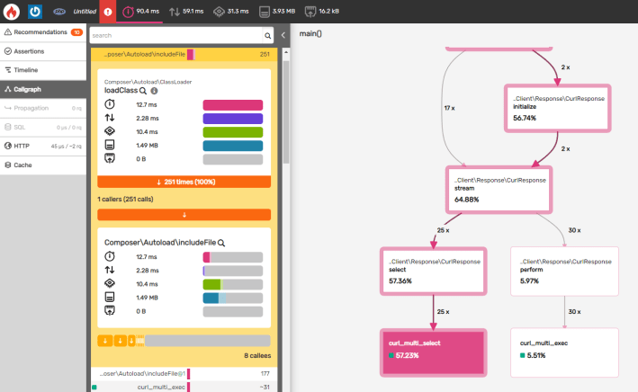Click the search magnifier in function search box

point(267,36)
